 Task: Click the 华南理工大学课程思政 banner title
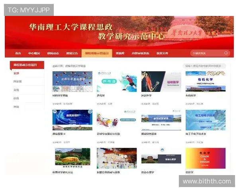71,27
